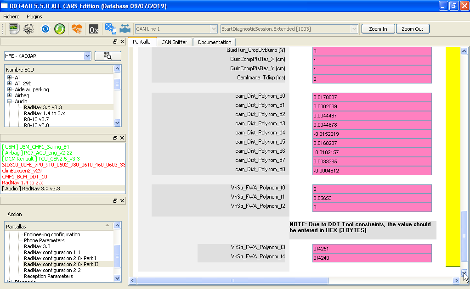Open the Plugins menu
470x289 pixels.
point(34,17)
